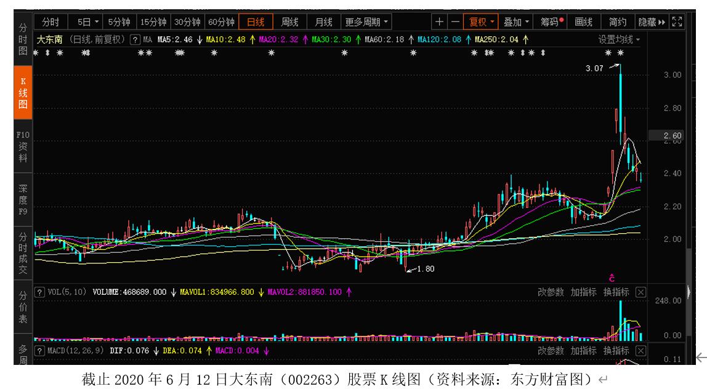Image resolution: width=707 pixels, height=392 pixels.
Task: Close the VOL indicator panel
Action: 640,292
